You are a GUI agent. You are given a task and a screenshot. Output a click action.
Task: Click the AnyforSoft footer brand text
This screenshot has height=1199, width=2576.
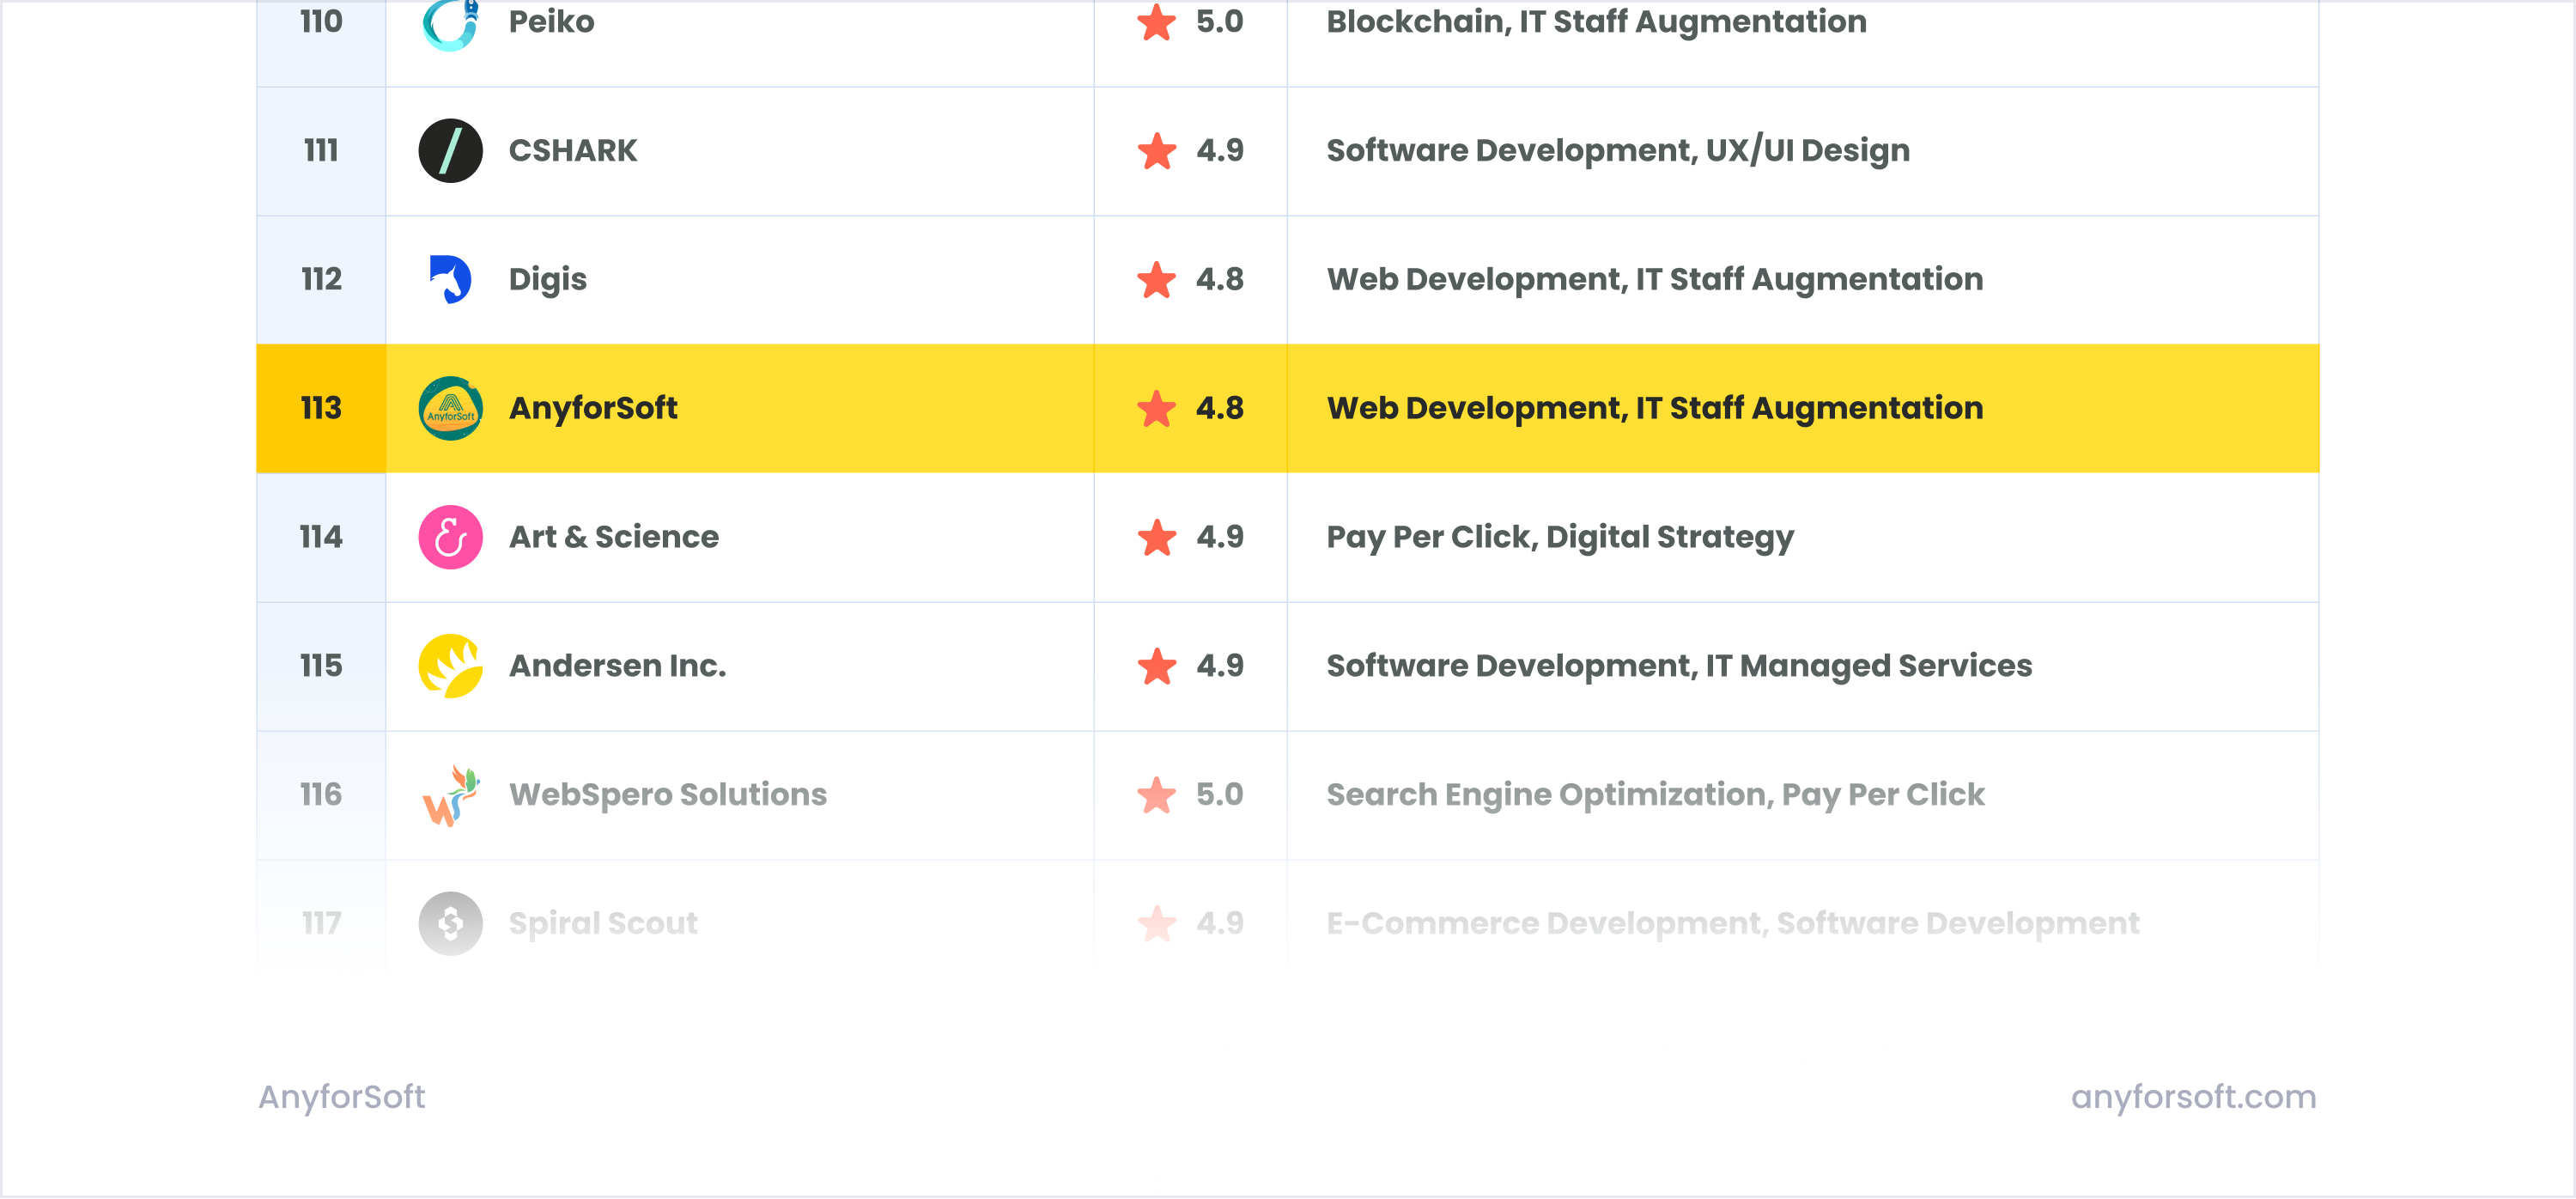[x=342, y=1097]
